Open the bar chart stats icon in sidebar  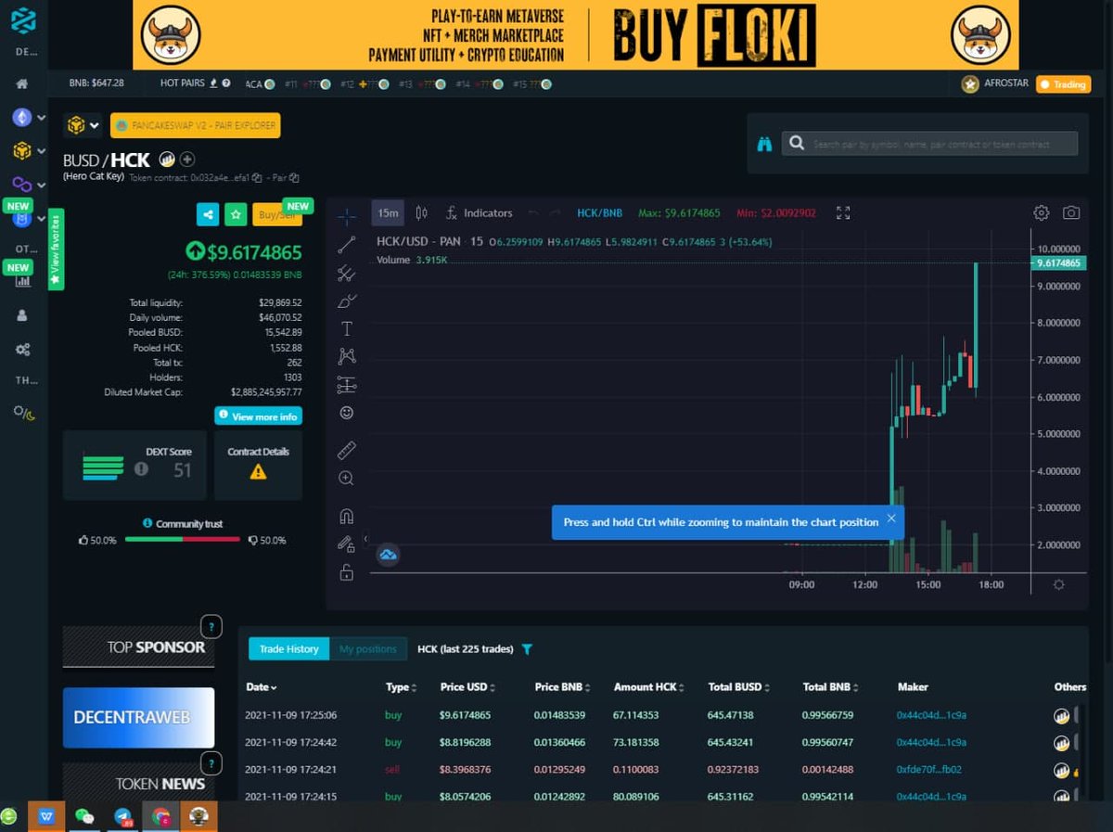[22, 280]
